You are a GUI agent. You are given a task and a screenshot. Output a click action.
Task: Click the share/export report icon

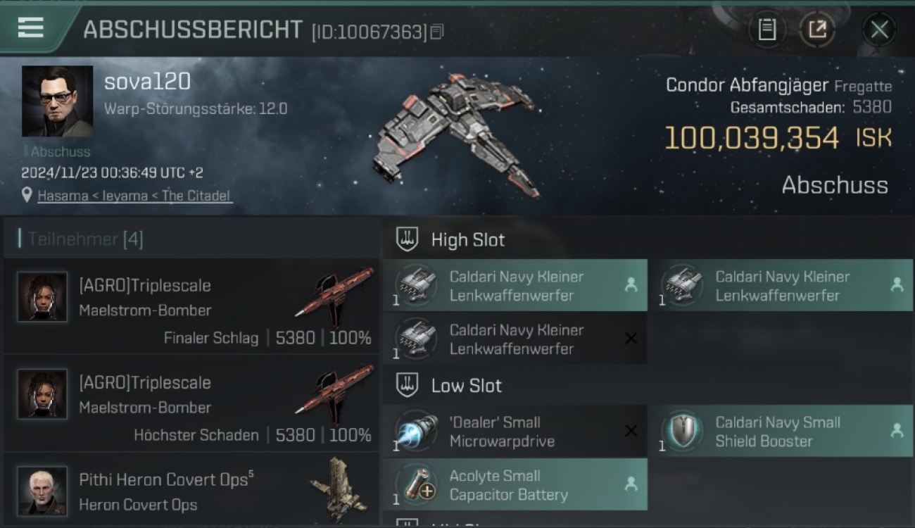[x=816, y=30]
